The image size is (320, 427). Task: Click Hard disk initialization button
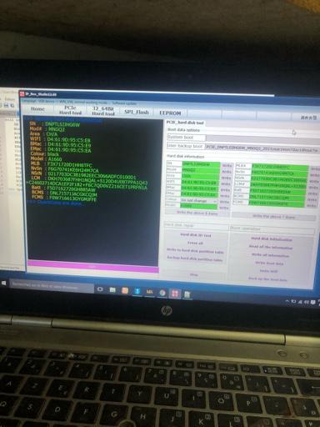pos(272,239)
